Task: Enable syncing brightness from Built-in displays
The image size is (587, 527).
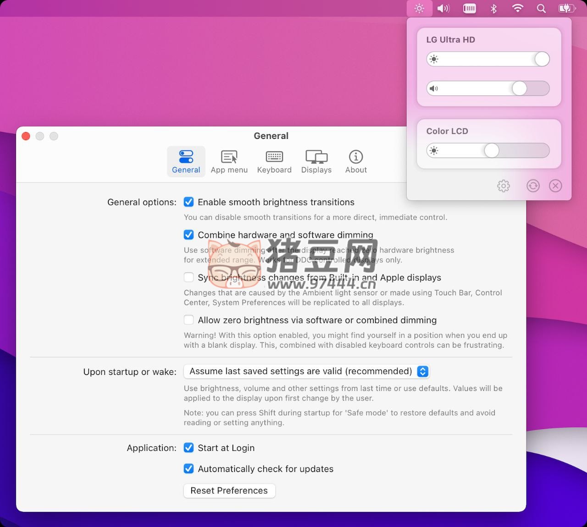Action: (x=188, y=277)
